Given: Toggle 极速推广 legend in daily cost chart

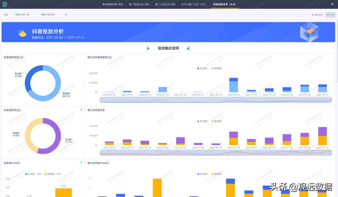Looking at the screenshot, I should coord(217,121).
